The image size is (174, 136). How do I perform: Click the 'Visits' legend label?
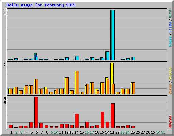point(170,74)
